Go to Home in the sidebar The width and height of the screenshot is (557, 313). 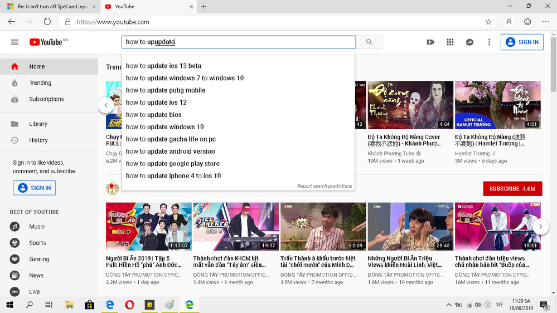[x=49, y=66]
